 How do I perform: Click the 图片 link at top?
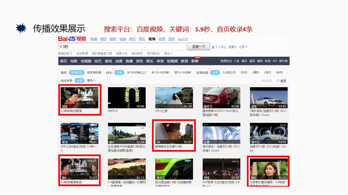point(142,39)
